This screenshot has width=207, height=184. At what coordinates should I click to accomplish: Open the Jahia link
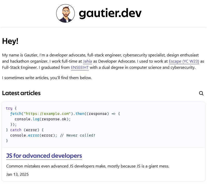pyautogui.click(x=87, y=61)
